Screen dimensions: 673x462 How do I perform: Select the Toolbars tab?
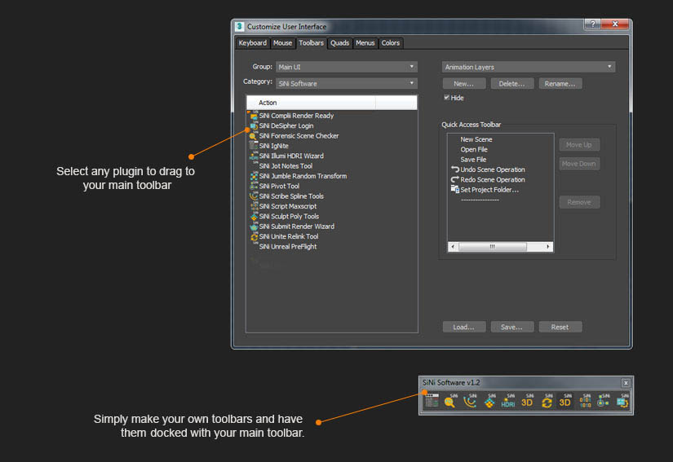(311, 43)
